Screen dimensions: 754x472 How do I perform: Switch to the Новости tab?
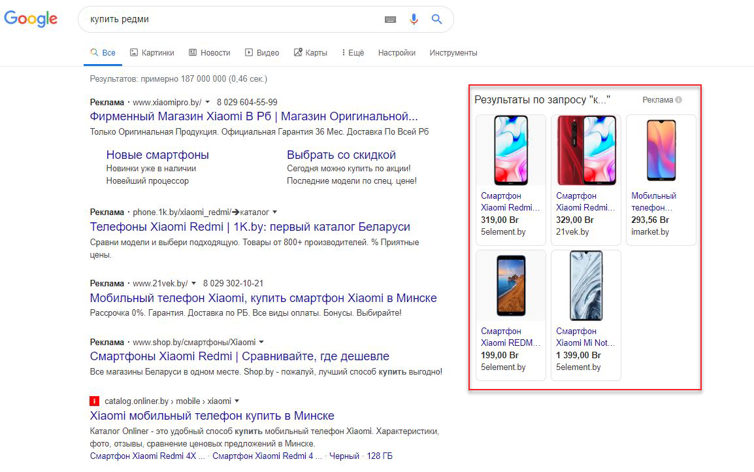209,53
